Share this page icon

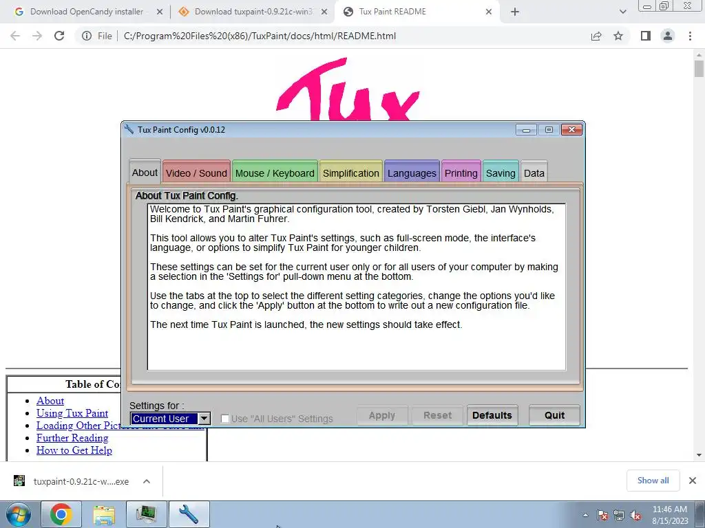coord(596,36)
